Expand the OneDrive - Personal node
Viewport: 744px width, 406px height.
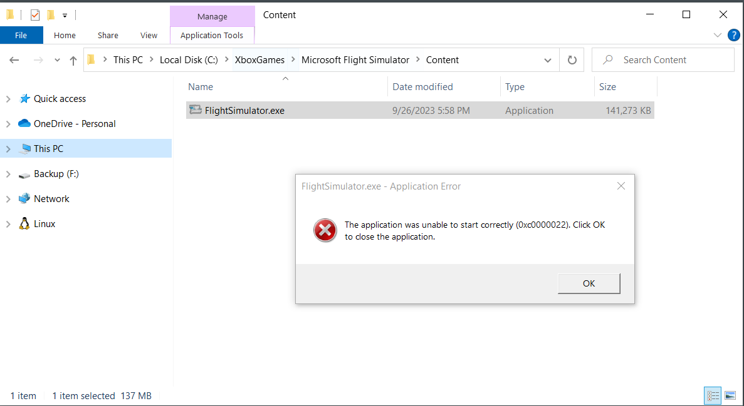point(8,124)
